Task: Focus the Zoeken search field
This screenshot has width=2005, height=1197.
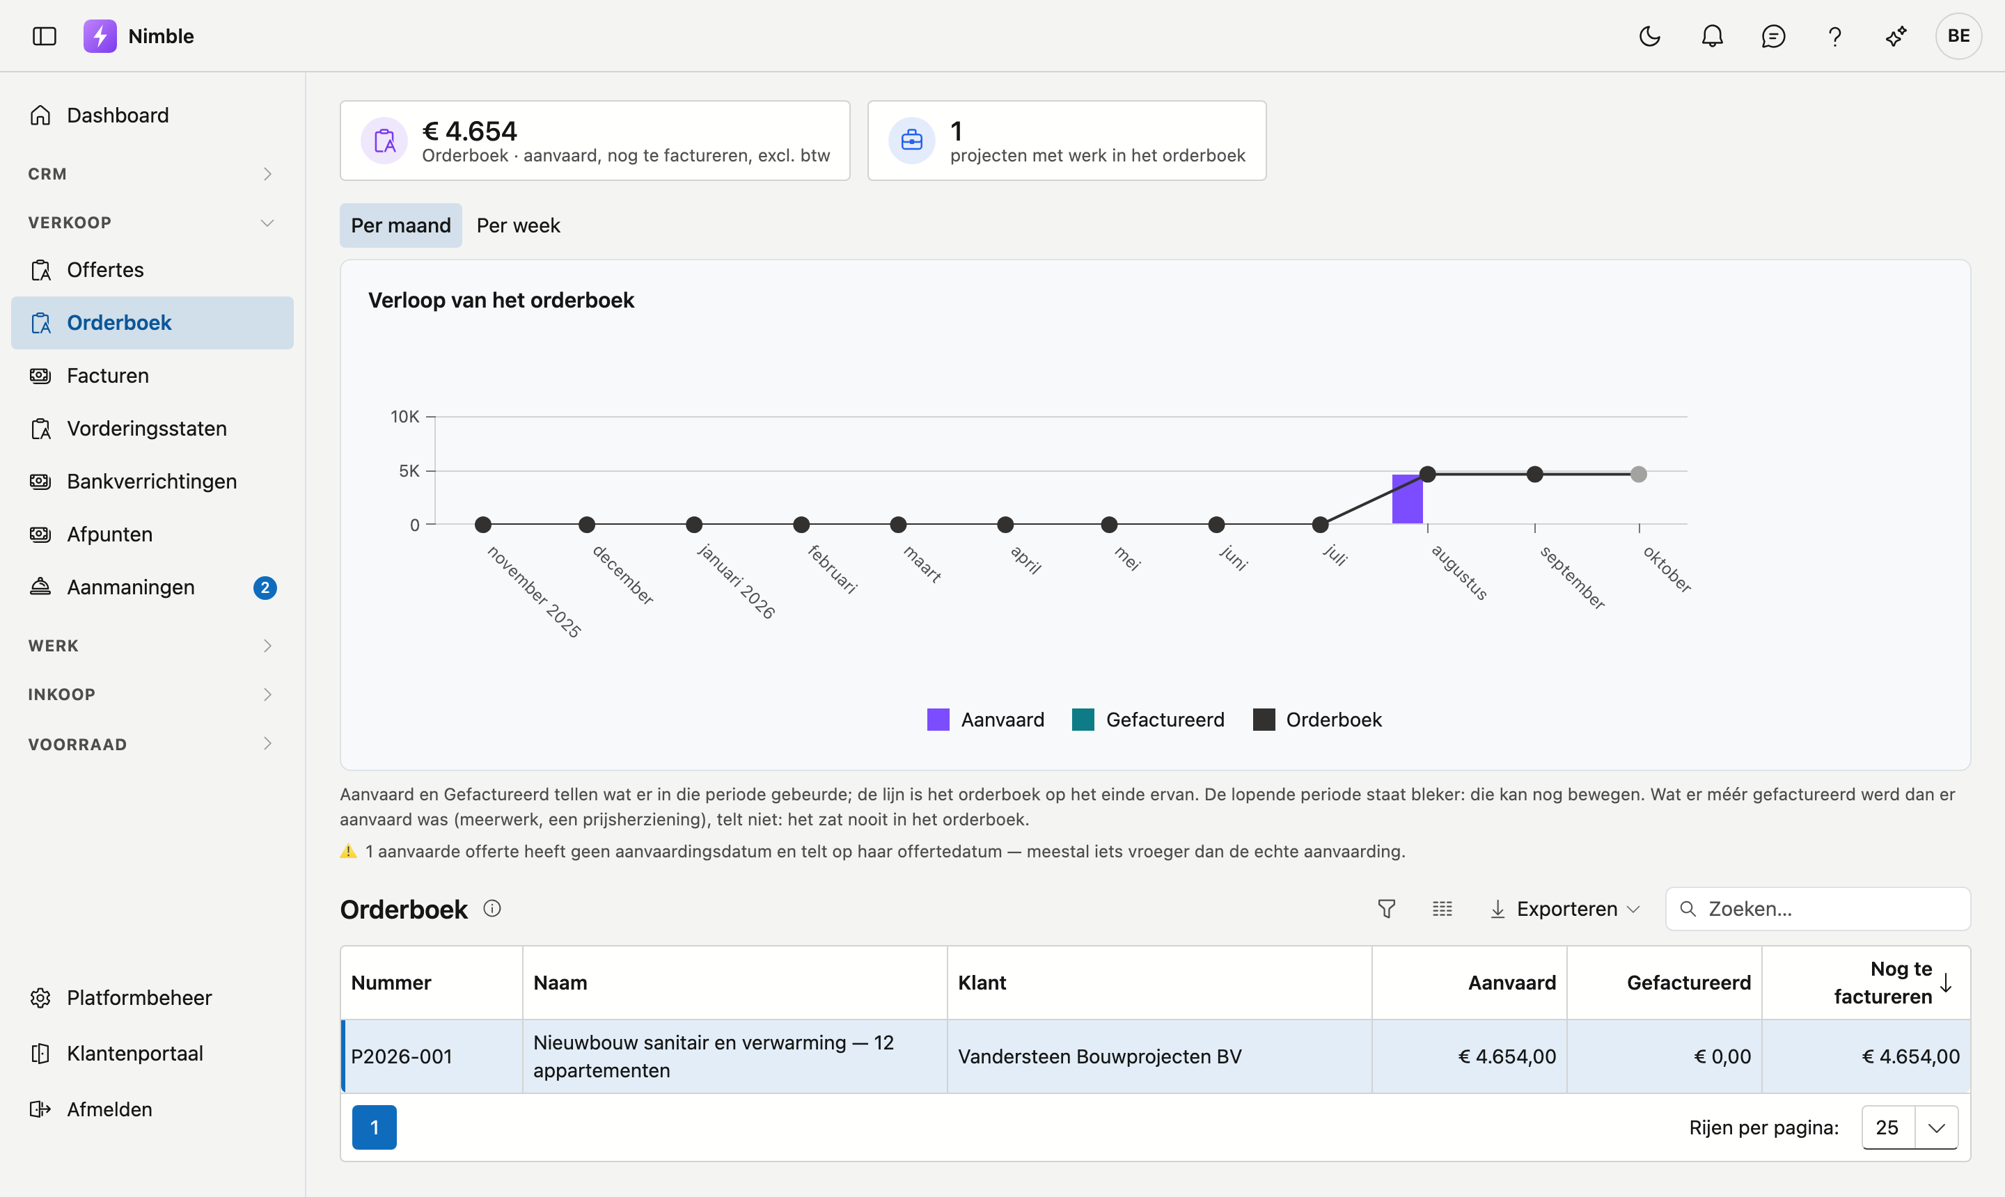Action: pyautogui.click(x=1818, y=909)
